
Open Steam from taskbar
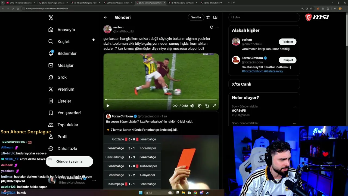pyautogui.click(x=207, y=193)
